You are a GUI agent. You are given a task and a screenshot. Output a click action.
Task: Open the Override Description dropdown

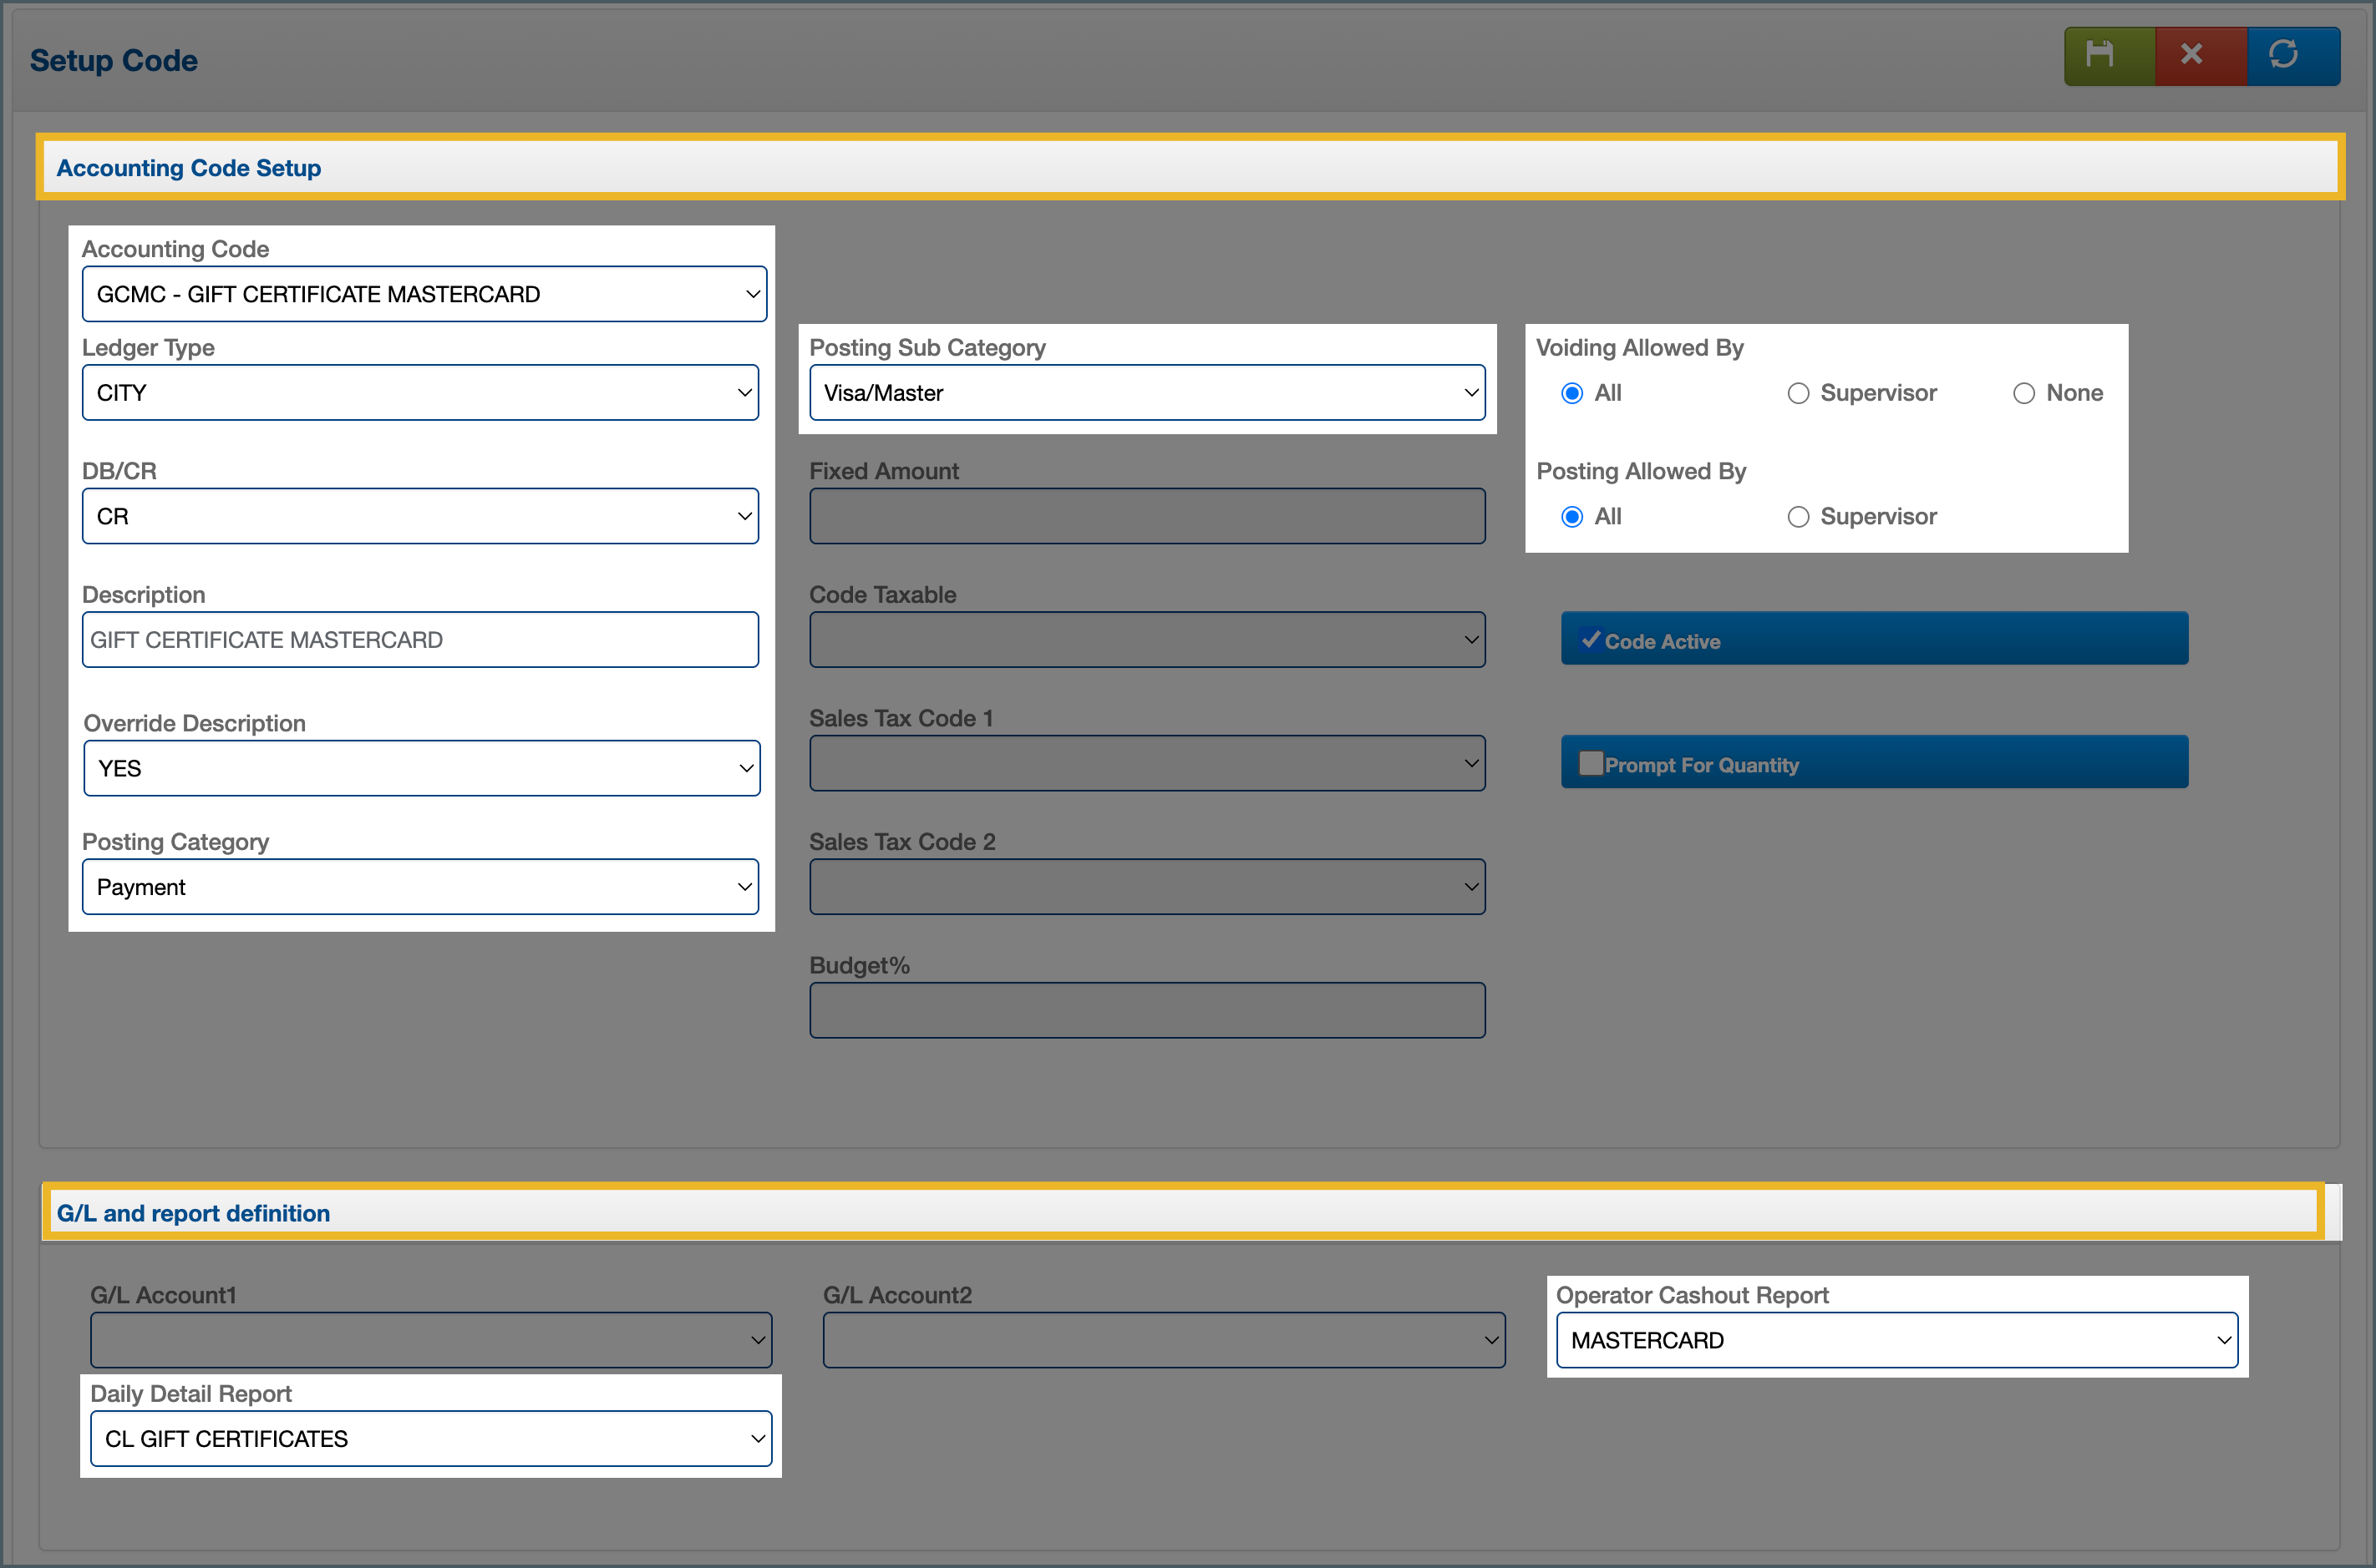(x=421, y=768)
